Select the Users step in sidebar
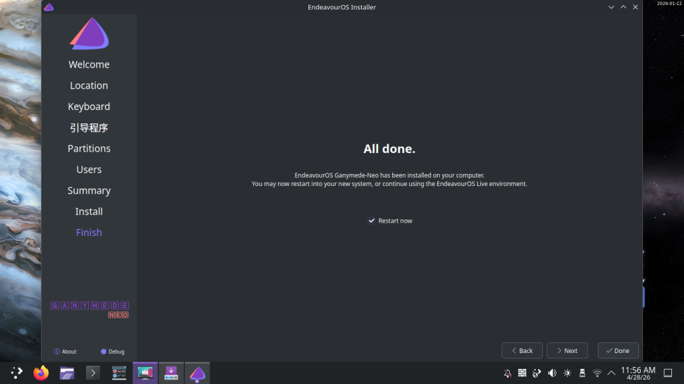Image resolution: width=684 pixels, height=384 pixels. click(x=89, y=169)
